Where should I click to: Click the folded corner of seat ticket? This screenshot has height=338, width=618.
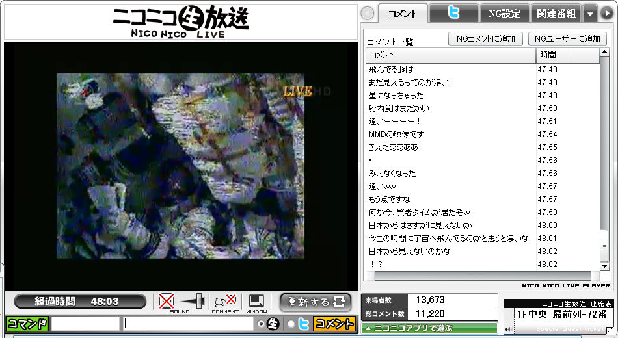pos(610,330)
